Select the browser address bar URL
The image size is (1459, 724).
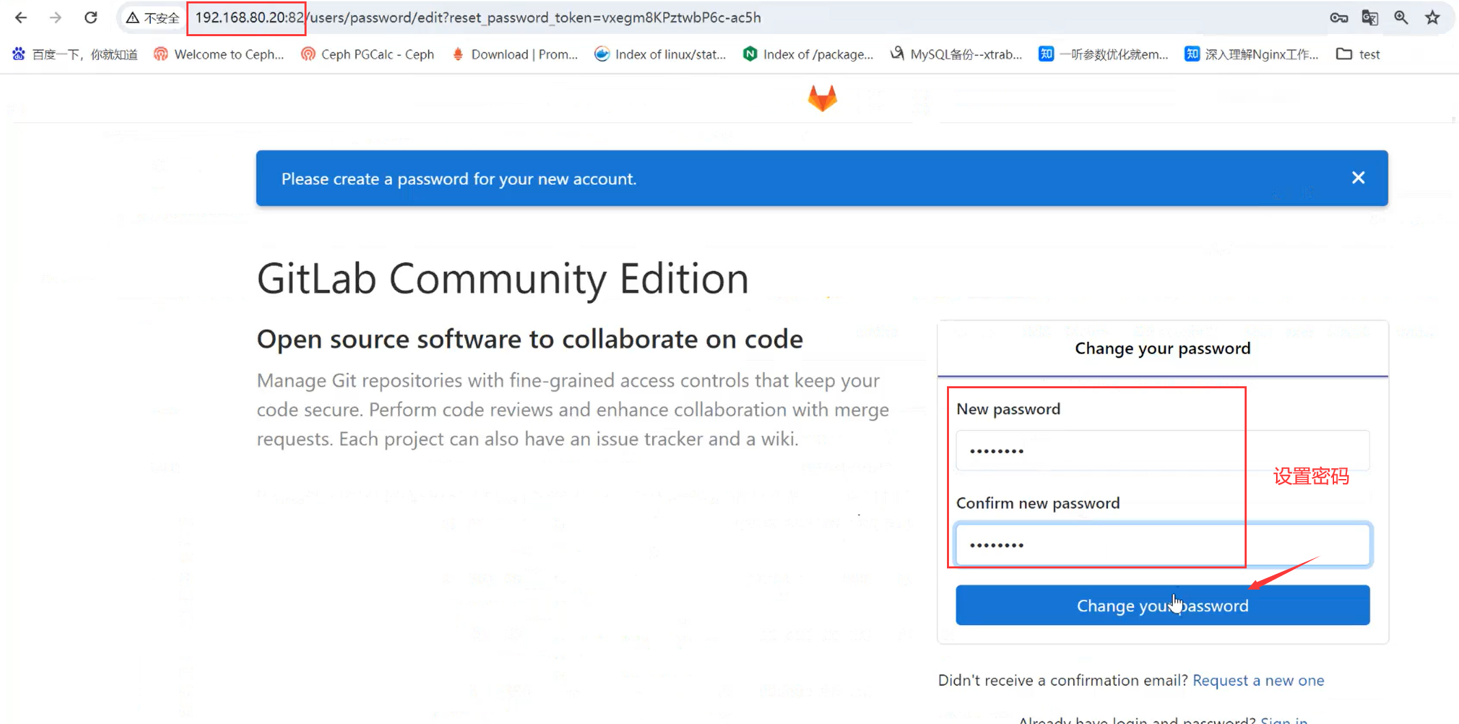tap(478, 18)
